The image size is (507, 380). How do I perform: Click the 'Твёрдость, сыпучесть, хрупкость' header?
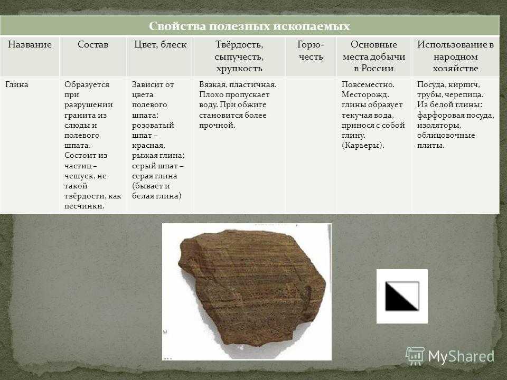tap(239, 56)
